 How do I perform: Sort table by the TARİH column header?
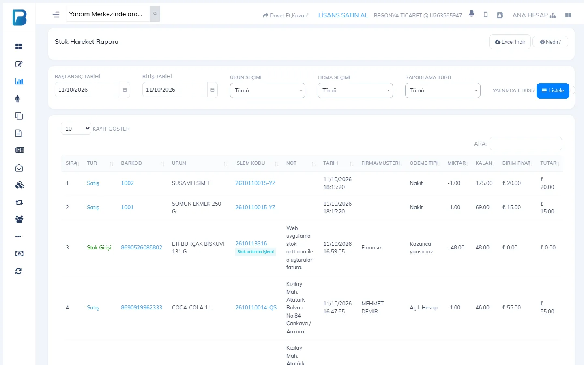pos(338,163)
